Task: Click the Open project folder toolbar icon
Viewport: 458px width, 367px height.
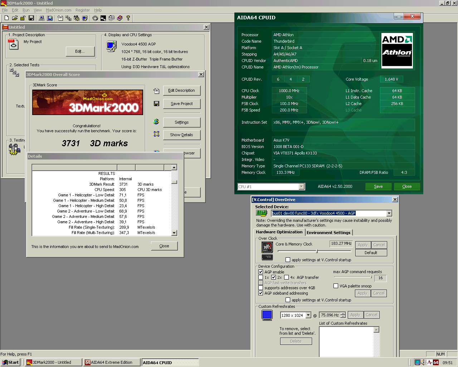Action: [x=15, y=18]
